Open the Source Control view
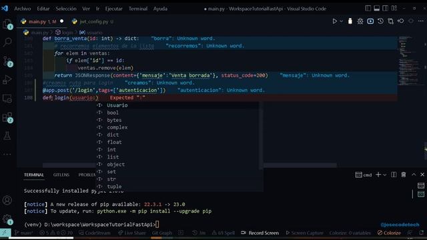 click(7, 61)
